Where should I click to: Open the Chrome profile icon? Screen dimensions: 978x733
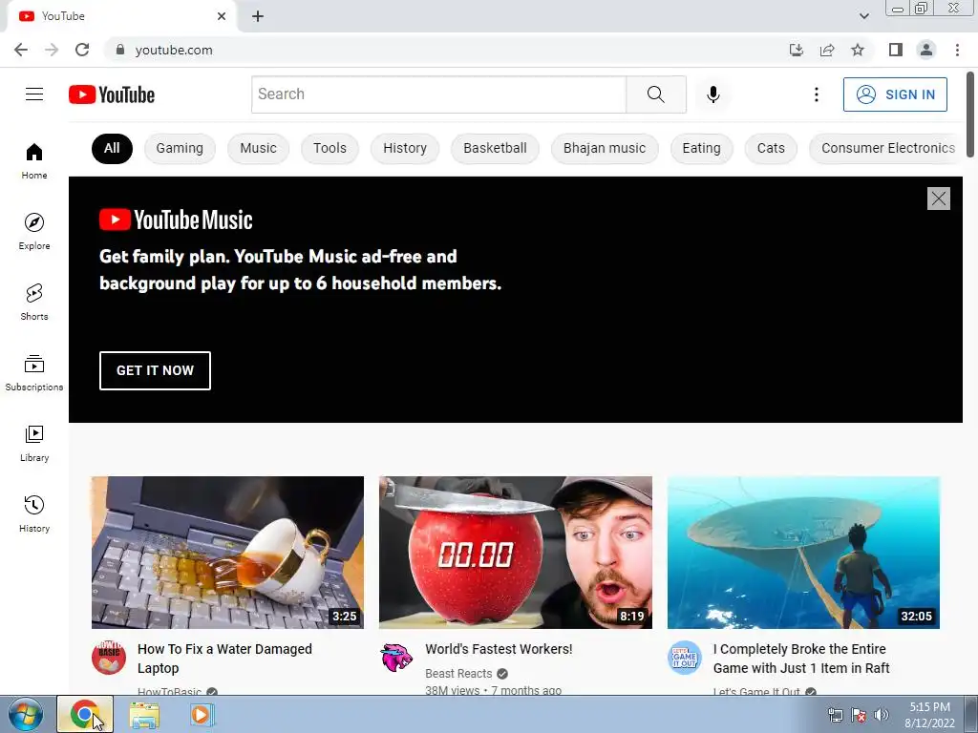[926, 50]
